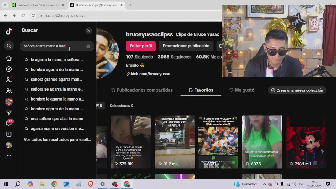The height and width of the screenshot is (189, 336).
Task: Open the Humedad weather widget
Action: click(245, 184)
